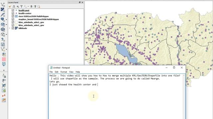Viewport: 213px width, 119px height.
Task: Click the Add WFS Layer icon
Action: pyautogui.click(x=3, y=34)
